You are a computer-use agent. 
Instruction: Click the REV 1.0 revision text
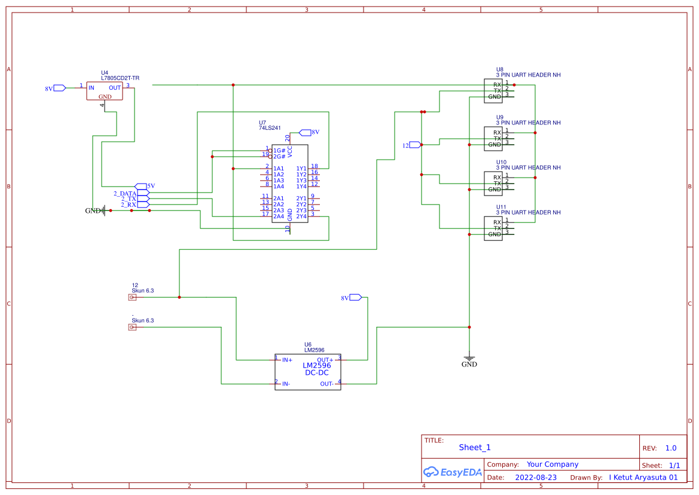(x=670, y=448)
